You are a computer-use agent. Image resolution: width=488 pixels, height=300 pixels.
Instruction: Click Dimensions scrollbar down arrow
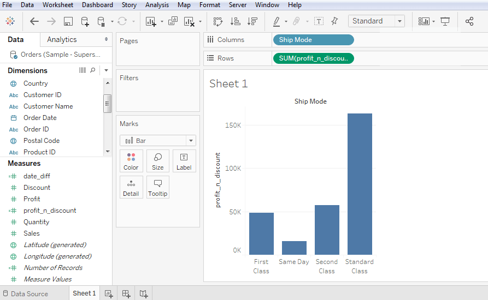point(108,152)
